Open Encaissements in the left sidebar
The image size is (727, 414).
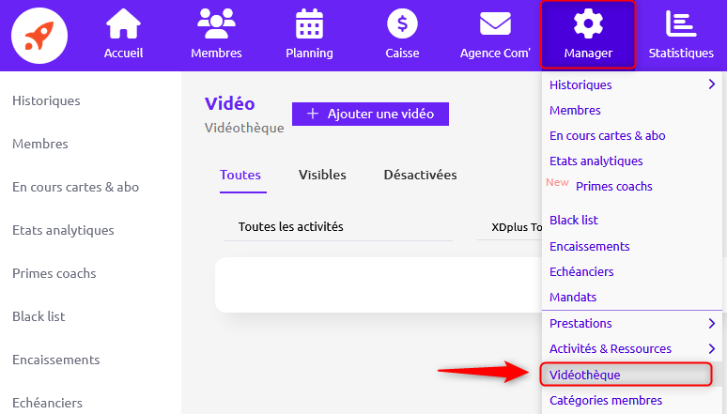[x=56, y=360]
